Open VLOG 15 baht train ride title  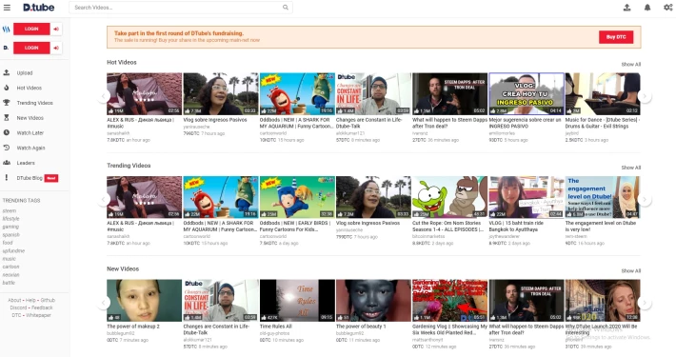pos(516,227)
